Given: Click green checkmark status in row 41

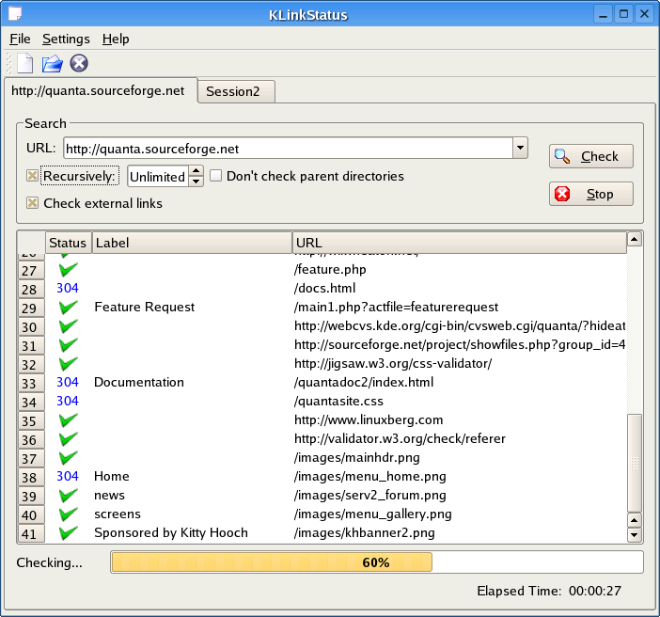Looking at the screenshot, I should coord(68,532).
